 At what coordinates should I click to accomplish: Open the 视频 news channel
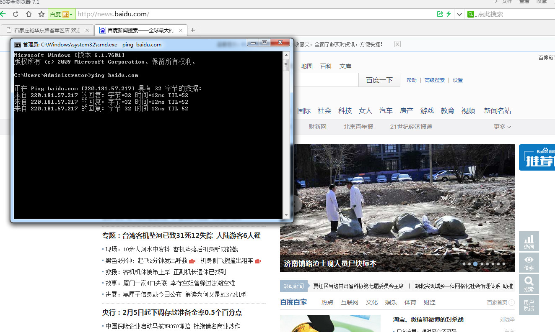(x=468, y=111)
